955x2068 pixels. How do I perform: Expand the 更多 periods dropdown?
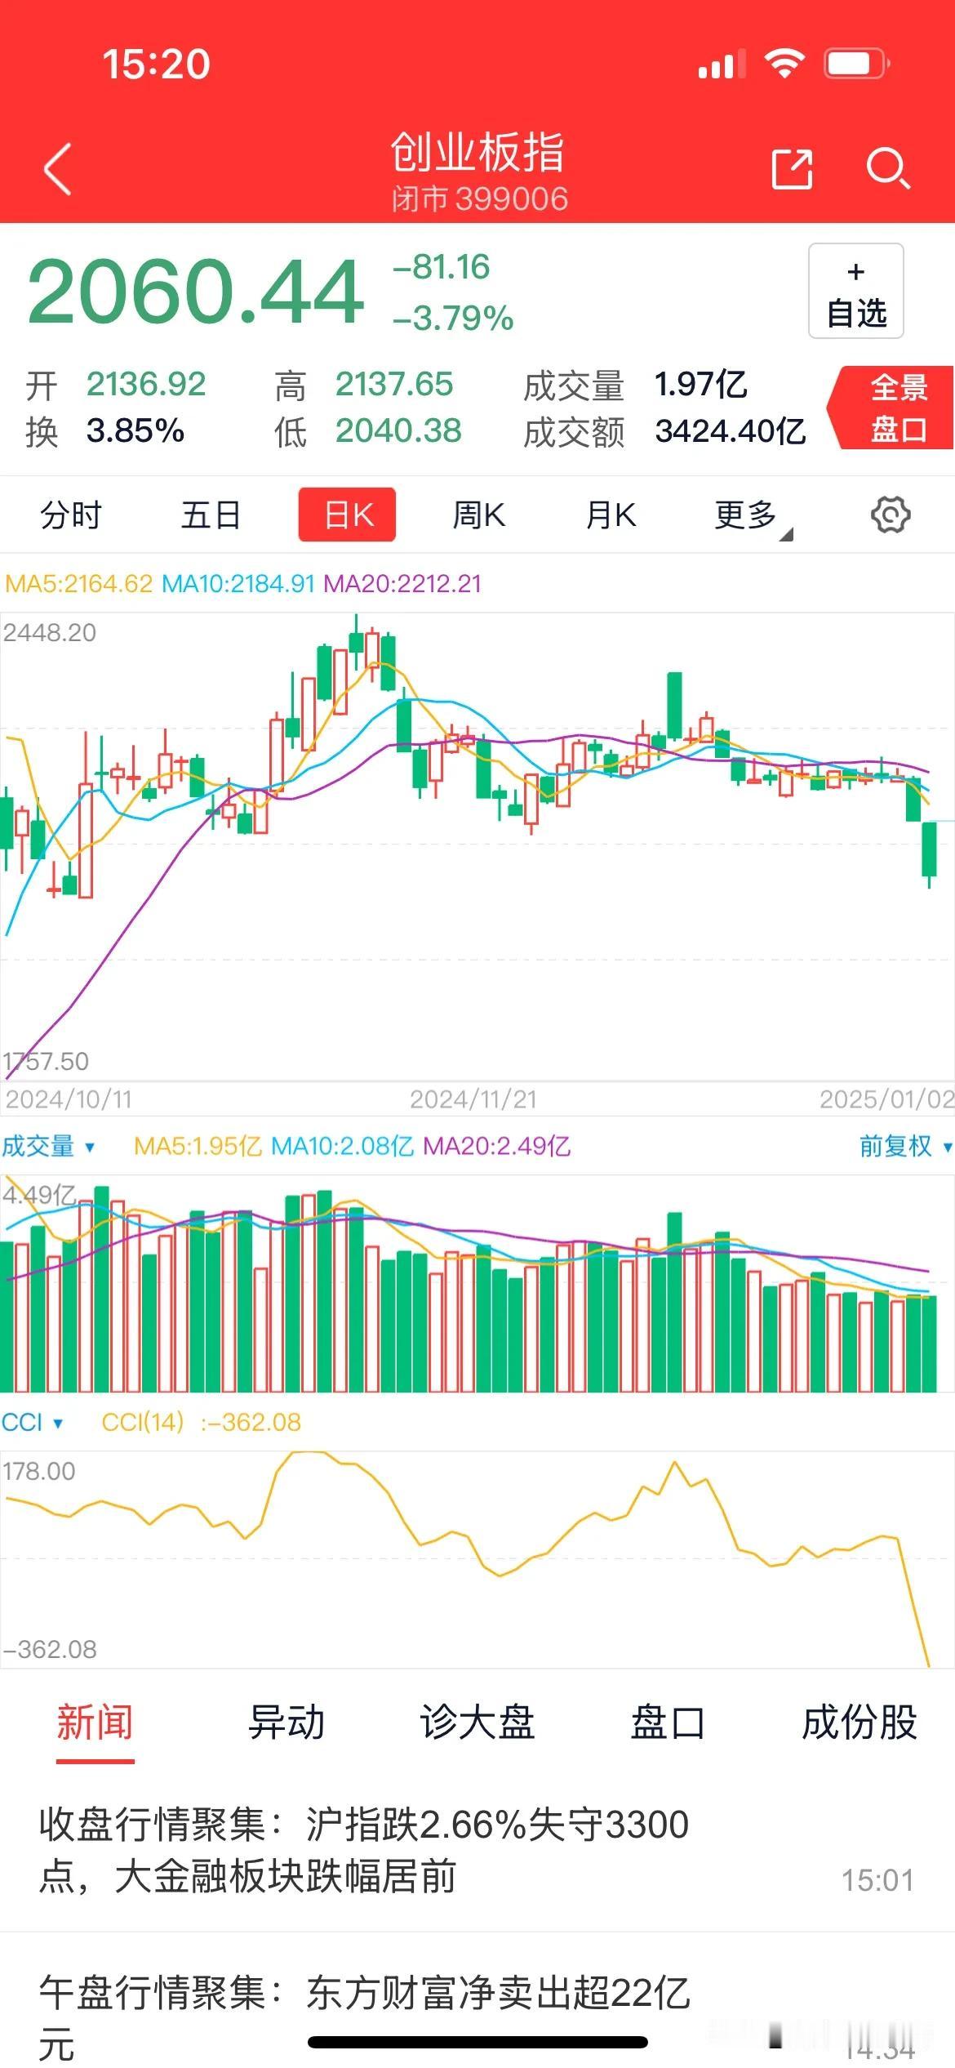753,517
